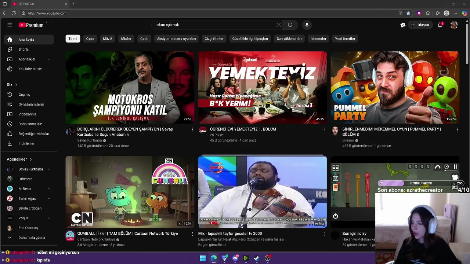This screenshot has width=470, height=264.
Task: Open YouTube Music in the sidebar
Action: (29, 69)
